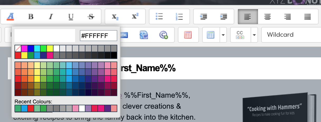
Task: Choose the cyan swatch in top row
Action: tap(37, 48)
